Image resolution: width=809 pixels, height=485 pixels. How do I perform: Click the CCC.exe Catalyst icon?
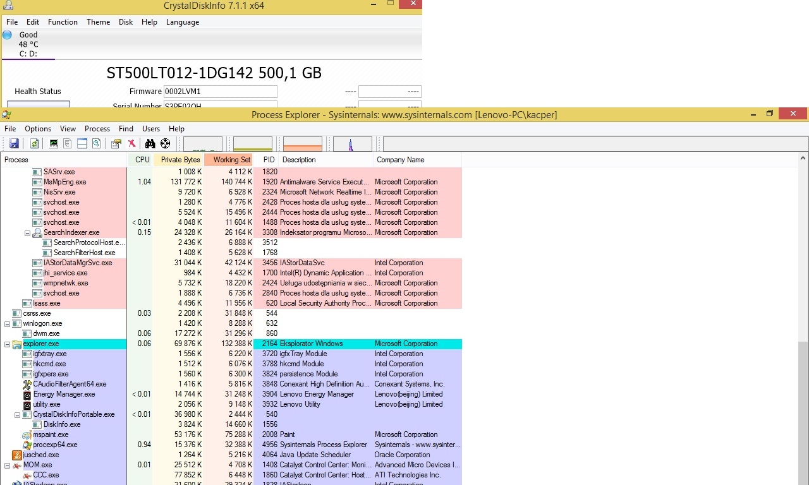coord(27,475)
